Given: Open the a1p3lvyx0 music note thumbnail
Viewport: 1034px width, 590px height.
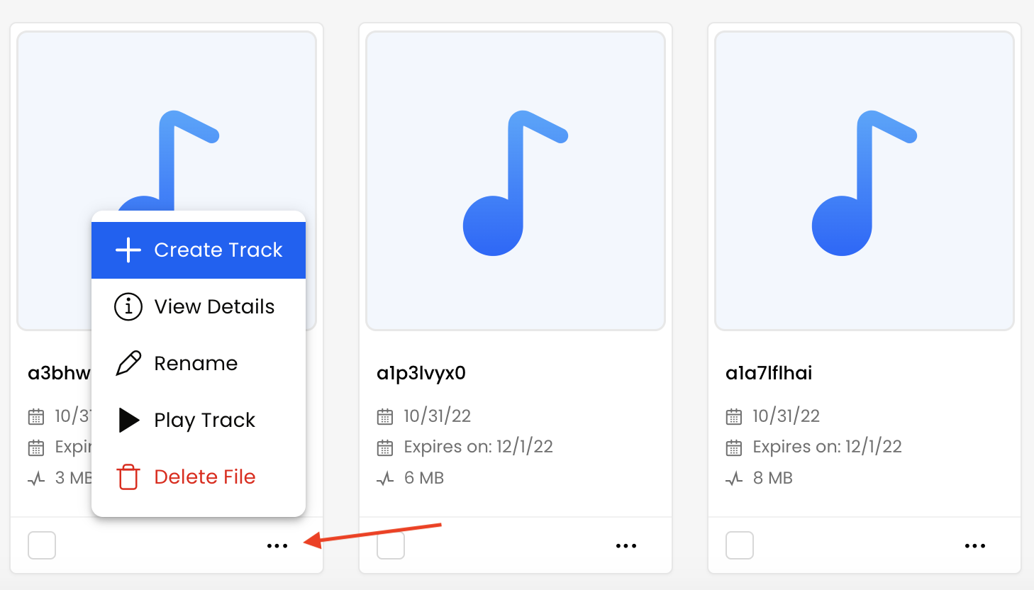Looking at the screenshot, I should click(x=516, y=181).
